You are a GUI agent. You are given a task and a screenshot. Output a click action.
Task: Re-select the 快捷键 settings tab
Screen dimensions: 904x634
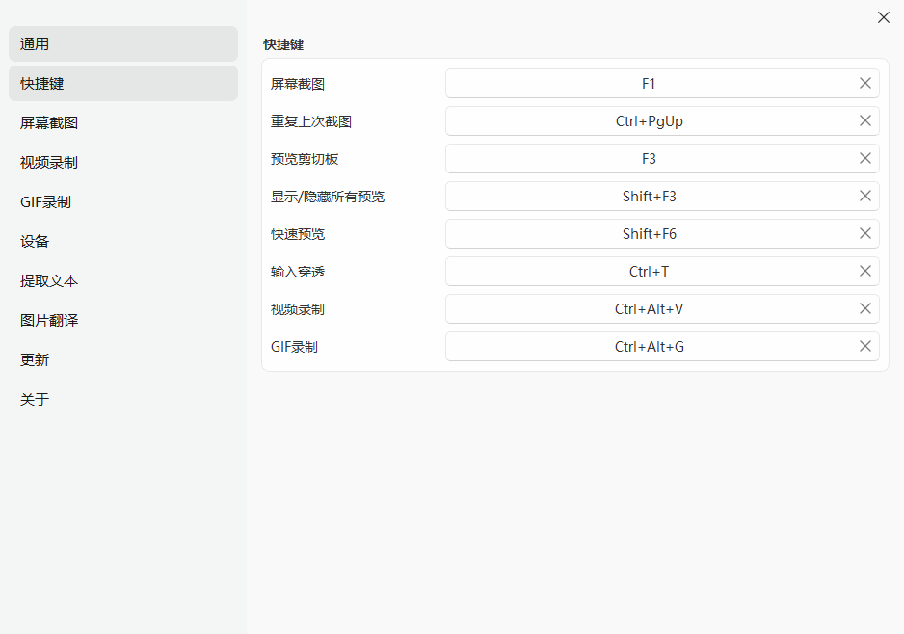click(122, 83)
